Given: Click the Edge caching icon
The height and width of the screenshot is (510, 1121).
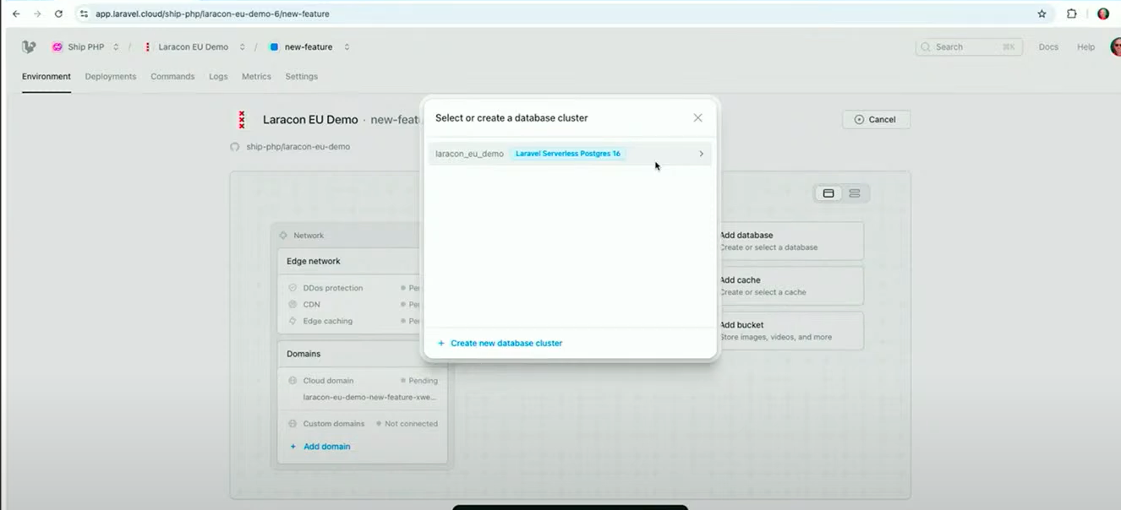Looking at the screenshot, I should tap(293, 321).
